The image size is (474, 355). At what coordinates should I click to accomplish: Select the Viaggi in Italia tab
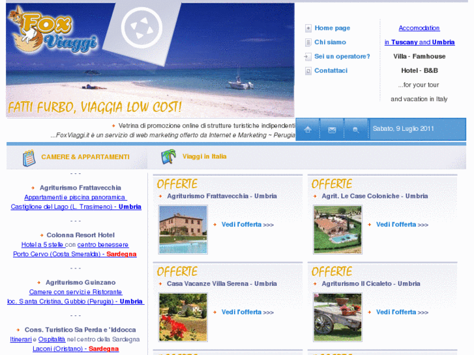204,156
